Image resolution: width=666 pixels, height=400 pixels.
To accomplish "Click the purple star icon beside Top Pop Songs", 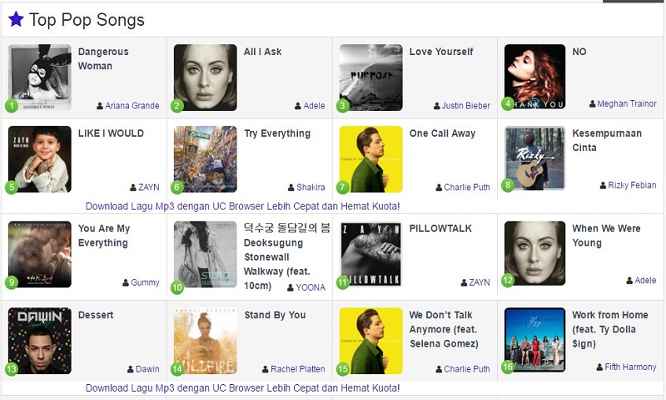I will (x=16, y=19).
